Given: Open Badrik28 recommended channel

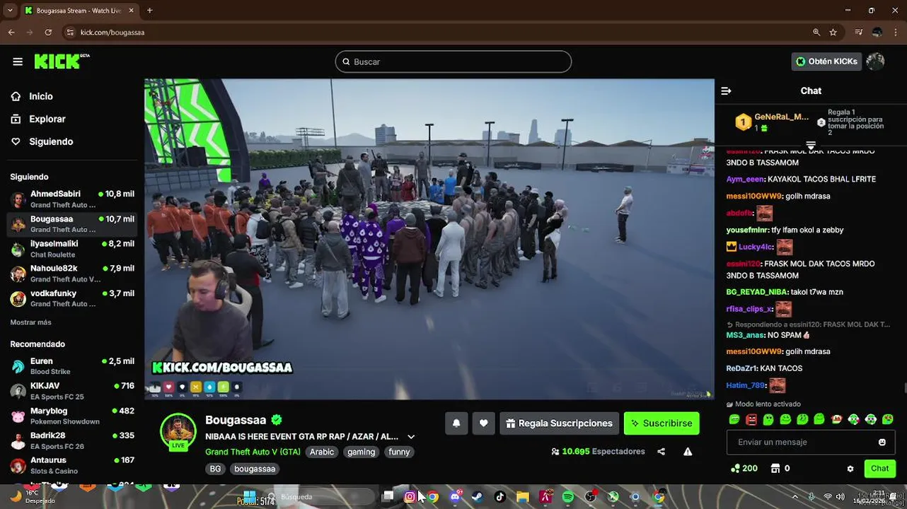Looking at the screenshot, I should click(72, 440).
